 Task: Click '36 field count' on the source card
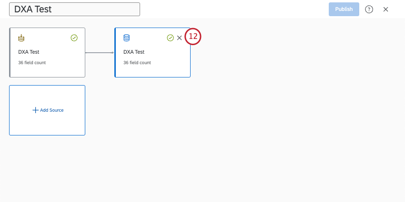point(32,63)
